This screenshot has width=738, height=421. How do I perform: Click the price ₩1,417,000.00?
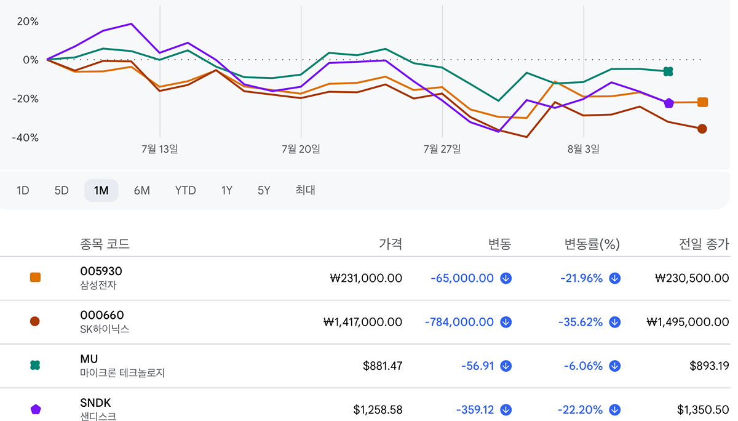(363, 322)
